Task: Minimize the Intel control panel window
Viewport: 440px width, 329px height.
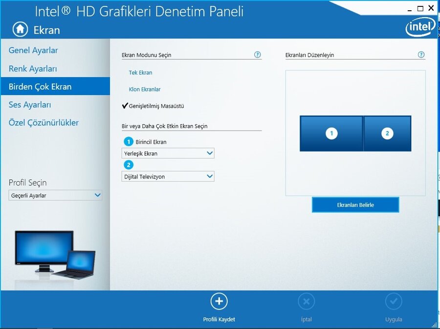Action: coord(409,9)
